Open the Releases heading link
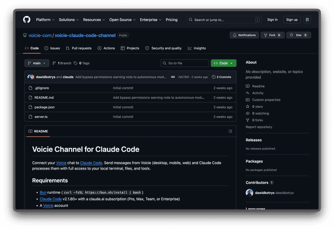 (253, 140)
